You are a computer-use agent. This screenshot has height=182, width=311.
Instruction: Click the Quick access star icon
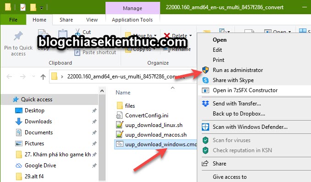click(x=16, y=99)
